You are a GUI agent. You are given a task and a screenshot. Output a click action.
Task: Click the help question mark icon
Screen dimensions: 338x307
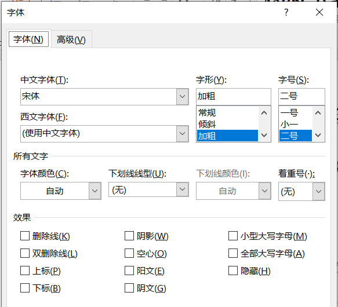pyautogui.click(x=286, y=12)
